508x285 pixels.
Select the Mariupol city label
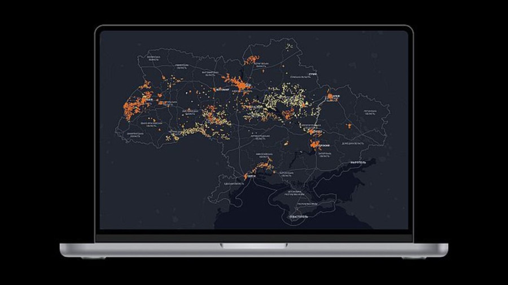click(x=358, y=162)
